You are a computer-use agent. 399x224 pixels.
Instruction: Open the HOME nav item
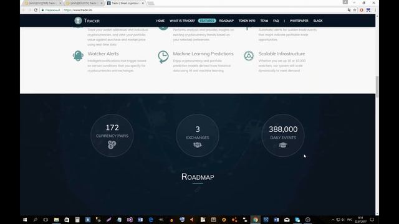click(160, 21)
